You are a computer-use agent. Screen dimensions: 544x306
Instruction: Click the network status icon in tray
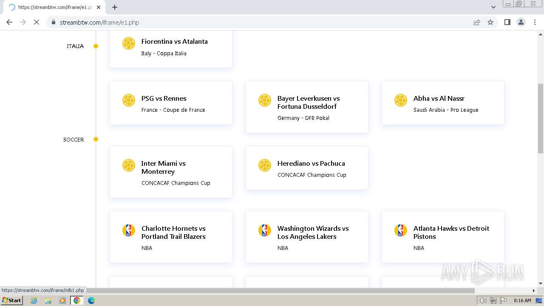click(x=493, y=300)
